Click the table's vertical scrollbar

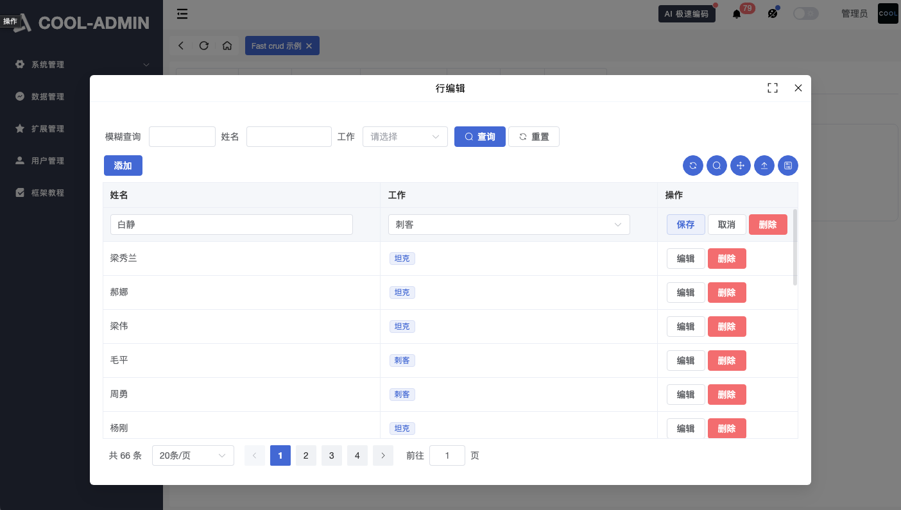795,247
